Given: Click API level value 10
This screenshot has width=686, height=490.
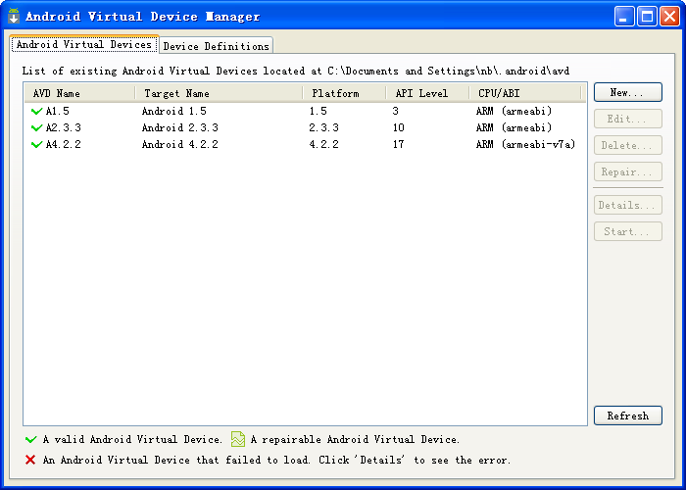Looking at the screenshot, I should pyautogui.click(x=399, y=127).
